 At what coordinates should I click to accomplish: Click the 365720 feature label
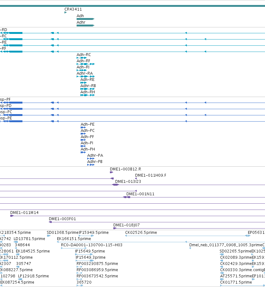point(84,282)
